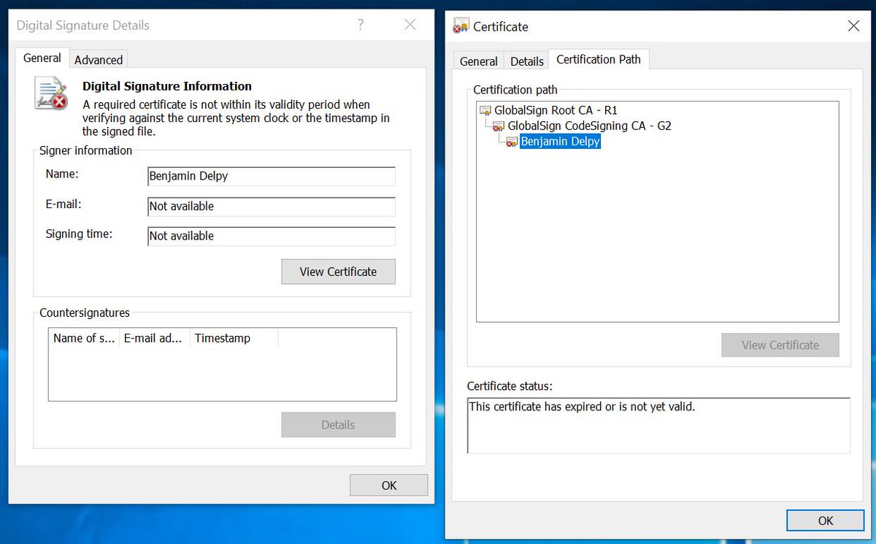Click the 'Digital Signature Information' heading
The image size is (876, 544).
[167, 86]
